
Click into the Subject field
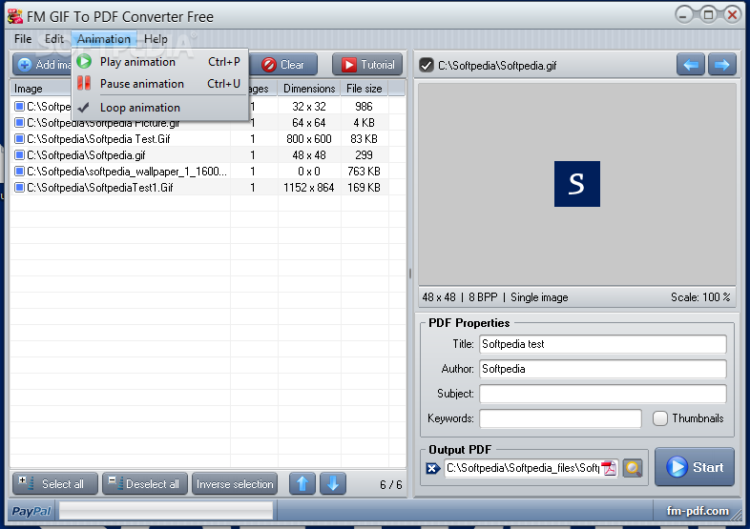pyautogui.click(x=603, y=394)
